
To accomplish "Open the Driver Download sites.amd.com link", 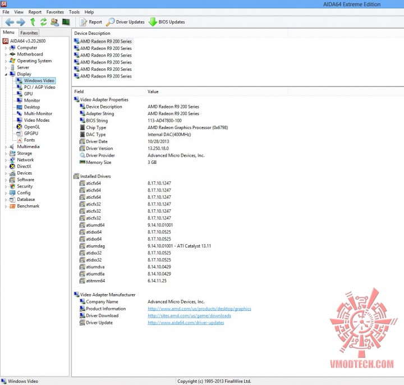I will [189, 315].
